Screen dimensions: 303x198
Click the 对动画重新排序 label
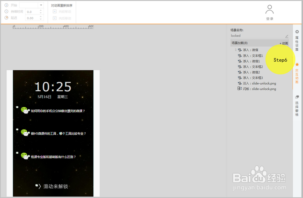[x=62, y=6]
